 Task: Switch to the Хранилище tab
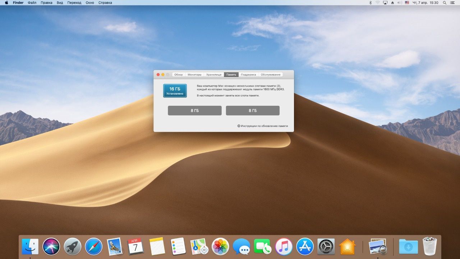coord(214,74)
